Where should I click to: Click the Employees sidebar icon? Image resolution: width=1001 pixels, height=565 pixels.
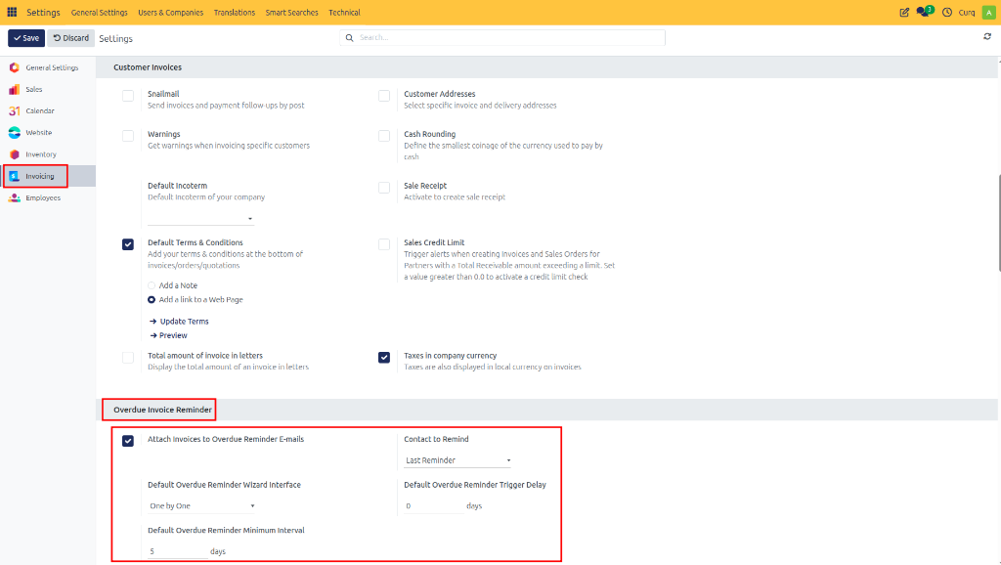14,197
